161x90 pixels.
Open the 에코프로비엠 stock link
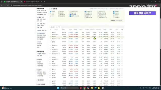tap(55, 34)
